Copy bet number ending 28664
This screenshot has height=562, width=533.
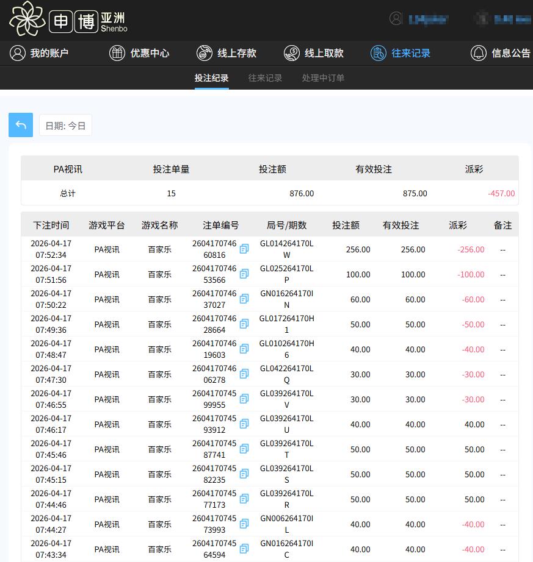click(244, 324)
